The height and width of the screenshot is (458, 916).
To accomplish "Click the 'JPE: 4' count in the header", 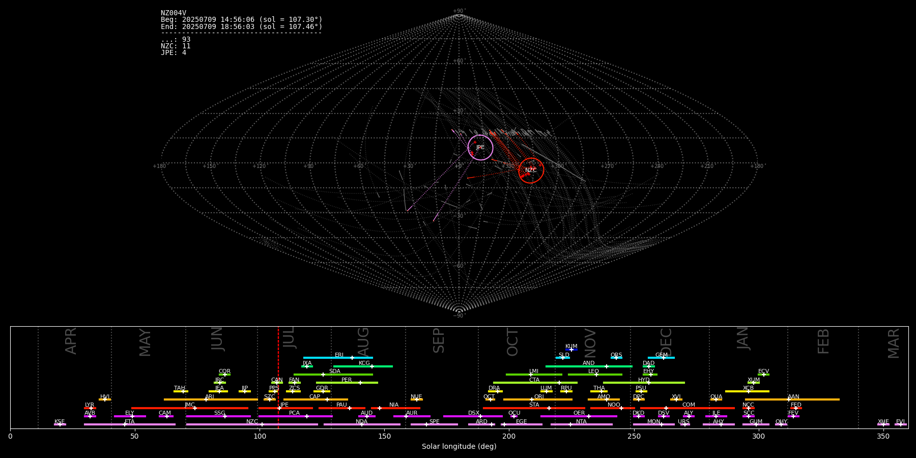I will click(x=174, y=53).
